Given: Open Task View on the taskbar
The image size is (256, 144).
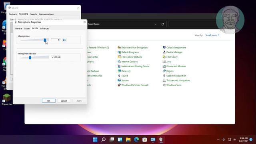Looking at the screenshot, I should (x=112, y=140).
